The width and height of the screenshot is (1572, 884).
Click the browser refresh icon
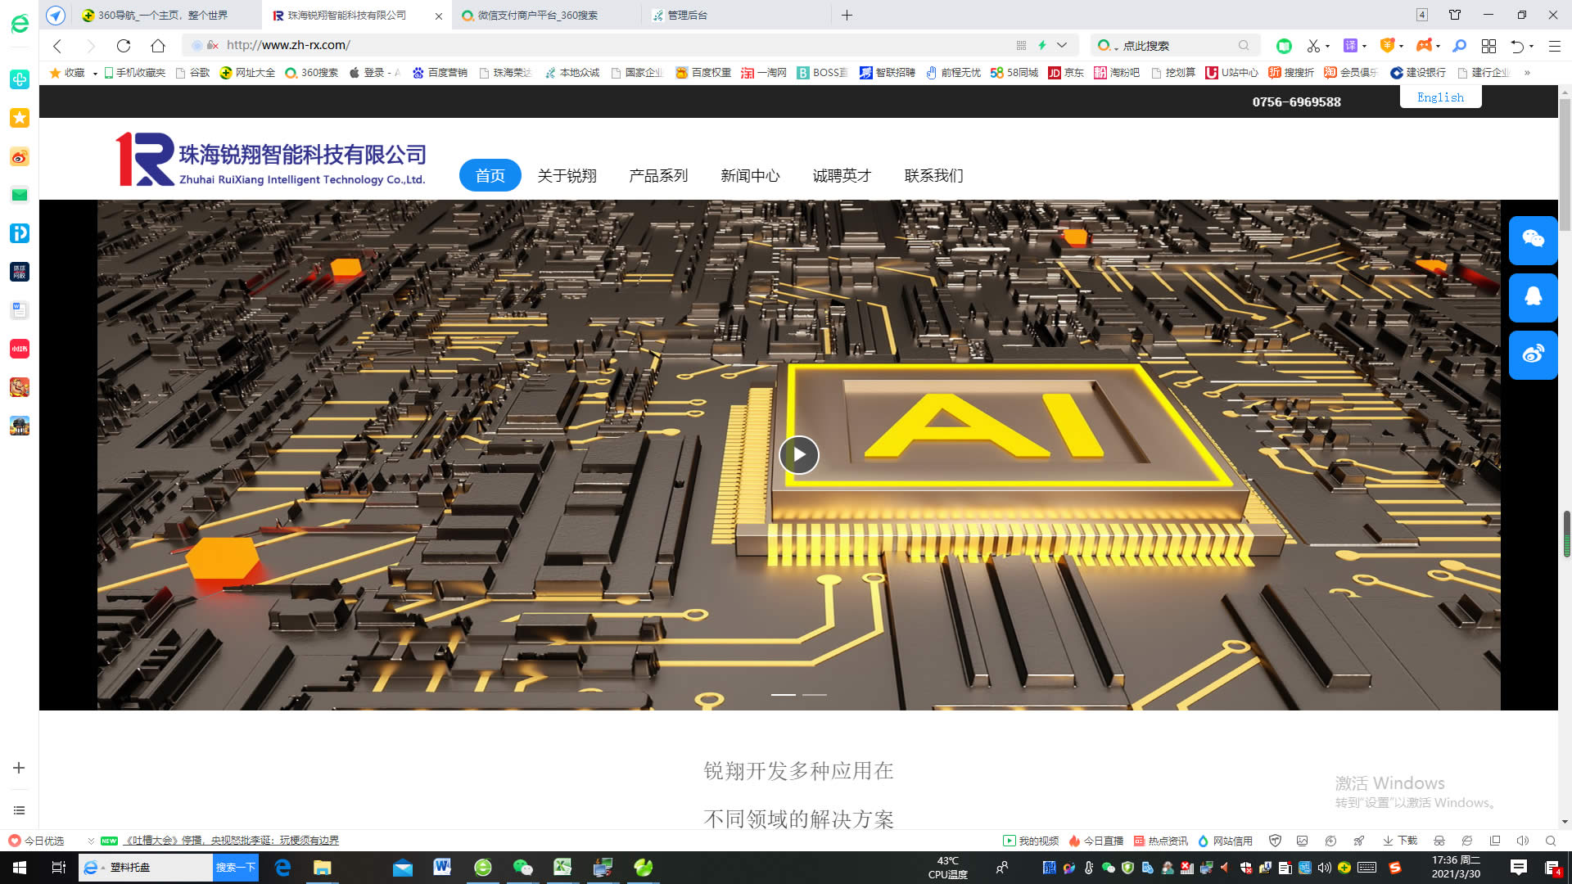[124, 46]
